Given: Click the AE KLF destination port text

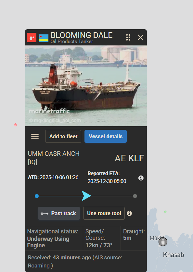Looking at the screenshot, I should click(x=129, y=158).
